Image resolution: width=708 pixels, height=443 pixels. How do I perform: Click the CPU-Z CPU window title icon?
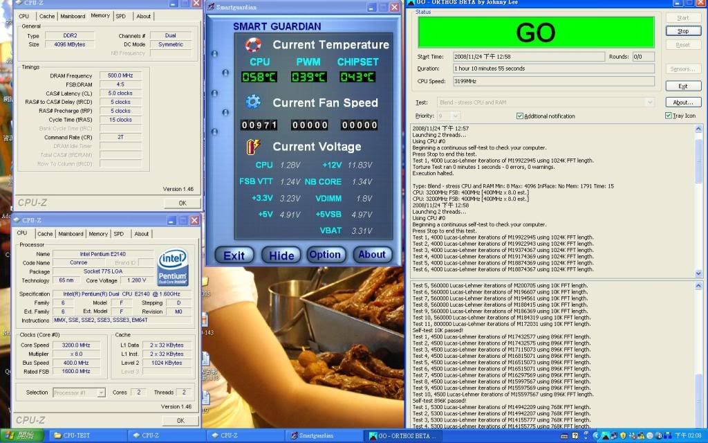pyautogui.click(x=17, y=220)
